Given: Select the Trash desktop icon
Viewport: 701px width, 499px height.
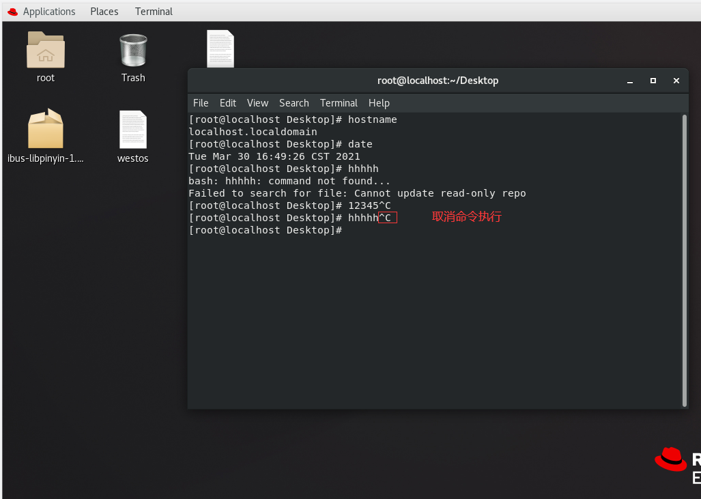Looking at the screenshot, I should pos(133,51).
